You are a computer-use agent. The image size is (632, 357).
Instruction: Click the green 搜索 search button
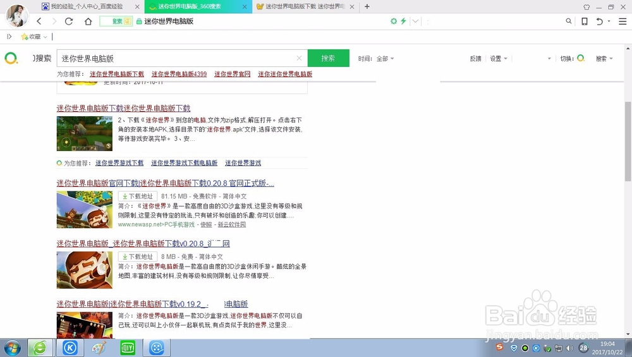pyautogui.click(x=328, y=58)
